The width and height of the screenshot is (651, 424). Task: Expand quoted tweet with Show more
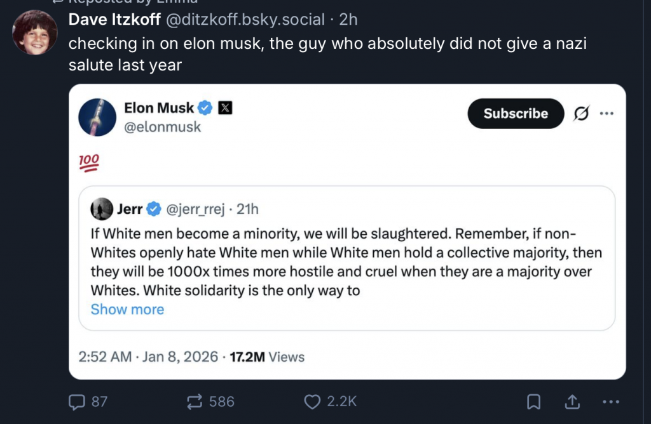click(127, 309)
